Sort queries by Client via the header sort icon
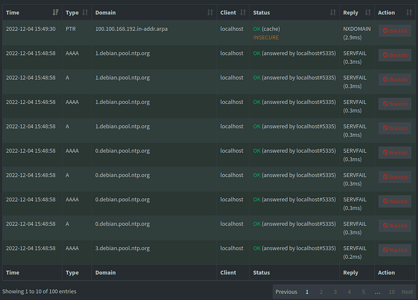 pos(243,12)
